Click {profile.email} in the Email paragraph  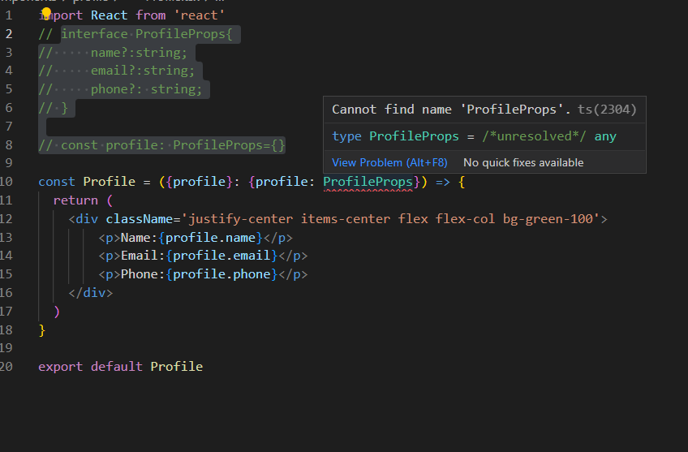[x=221, y=256]
